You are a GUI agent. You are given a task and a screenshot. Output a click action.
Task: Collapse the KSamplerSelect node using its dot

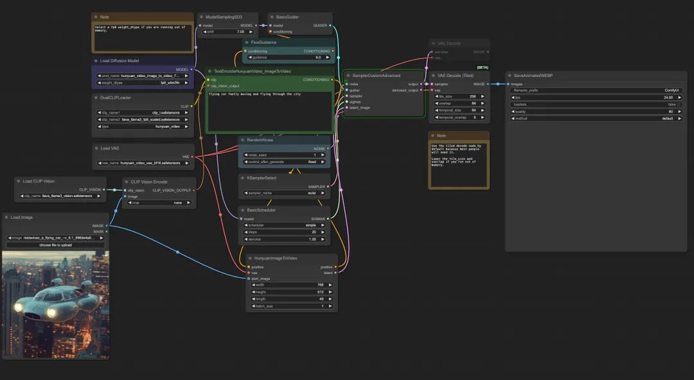click(242, 178)
